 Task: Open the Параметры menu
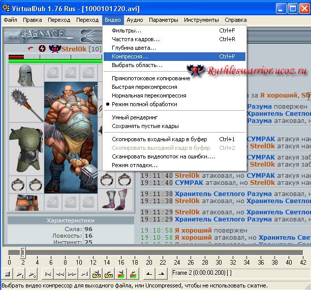pyautogui.click(x=164, y=20)
